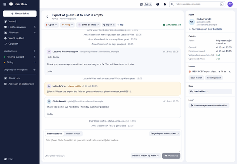Open the notifications bell
The height and width of the screenshot is (164, 237).
coord(165,4)
